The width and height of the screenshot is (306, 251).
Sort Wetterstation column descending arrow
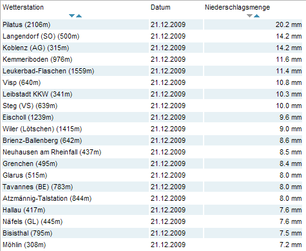tap(72, 15)
